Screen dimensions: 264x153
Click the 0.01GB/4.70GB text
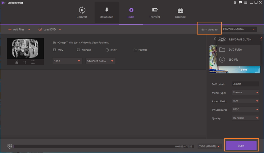(184, 146)
